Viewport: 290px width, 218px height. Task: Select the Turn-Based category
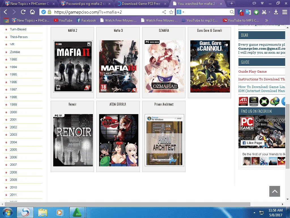18,29
